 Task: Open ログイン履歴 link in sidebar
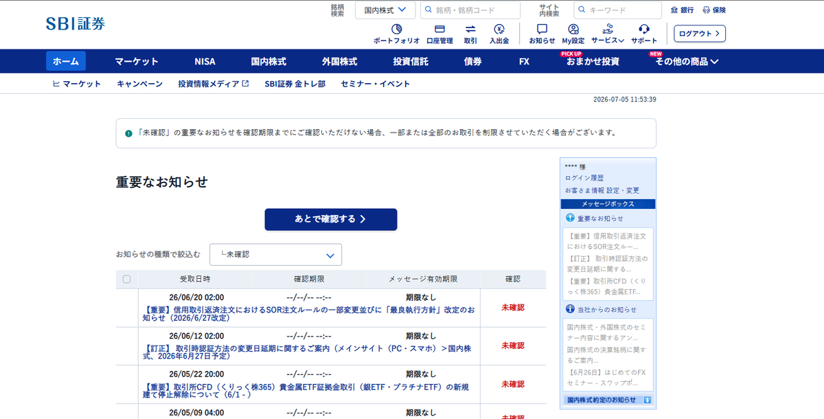coord(584,179)
